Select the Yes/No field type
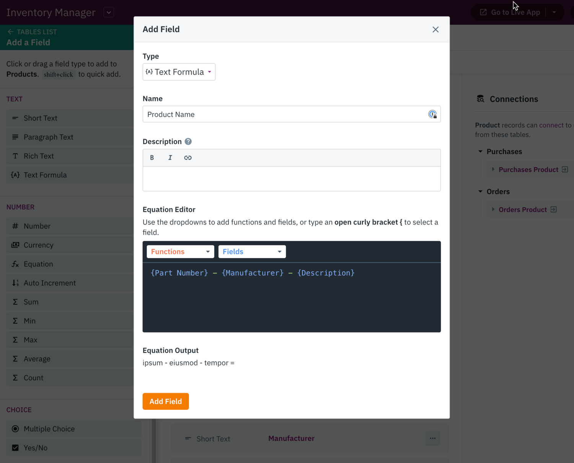Image resolution: width=574 pixels, height=463 pixels. point(36,447)
